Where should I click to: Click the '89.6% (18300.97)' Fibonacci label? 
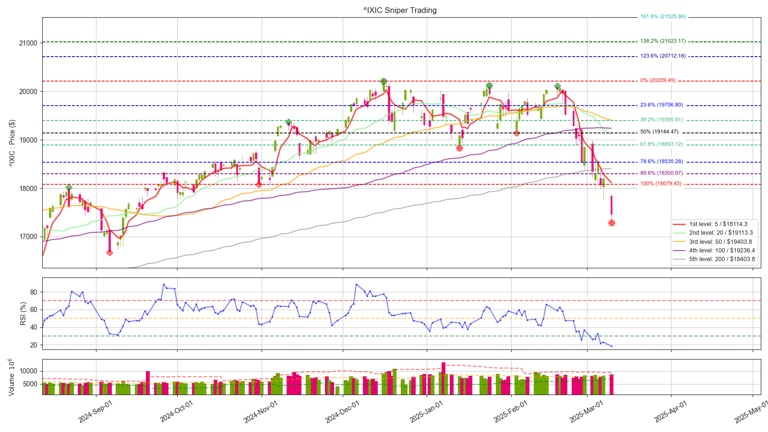661,173
